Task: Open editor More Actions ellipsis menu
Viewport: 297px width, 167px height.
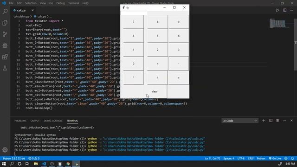Action: coord(291,10)
